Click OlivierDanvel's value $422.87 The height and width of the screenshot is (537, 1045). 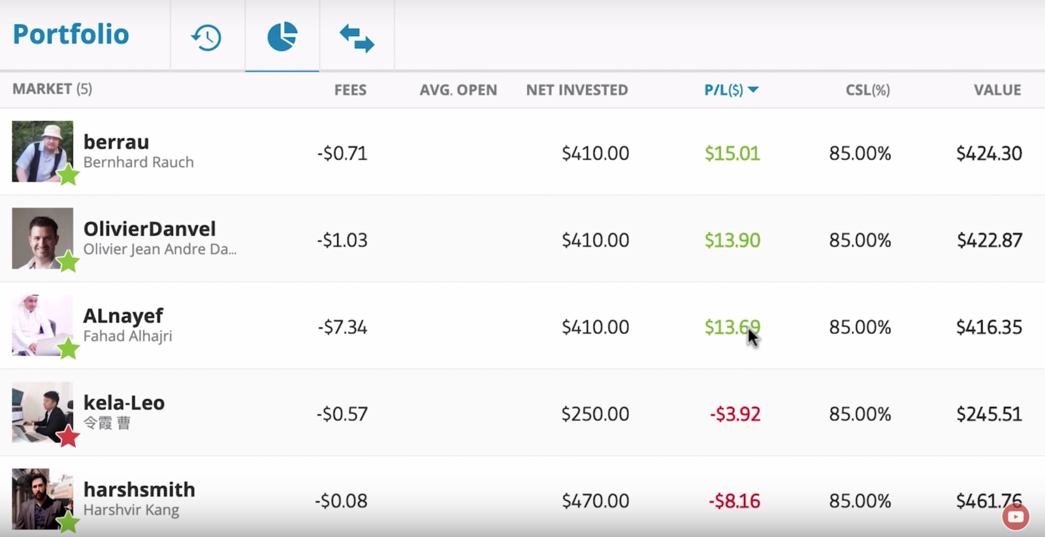click(989, 240)
